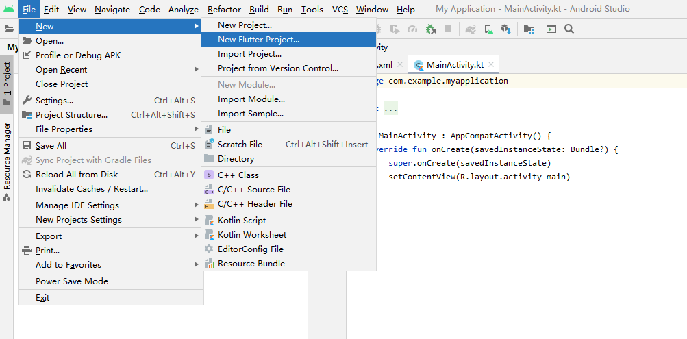Choose Invalidate Caches / Restart

(x=111, y=189)
